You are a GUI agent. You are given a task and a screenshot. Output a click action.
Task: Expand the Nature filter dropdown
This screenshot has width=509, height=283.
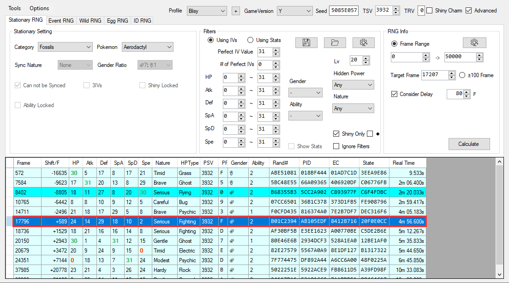pyautogui.click(x=353, y=108)
